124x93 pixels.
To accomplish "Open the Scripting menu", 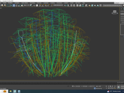I will 52,3.
